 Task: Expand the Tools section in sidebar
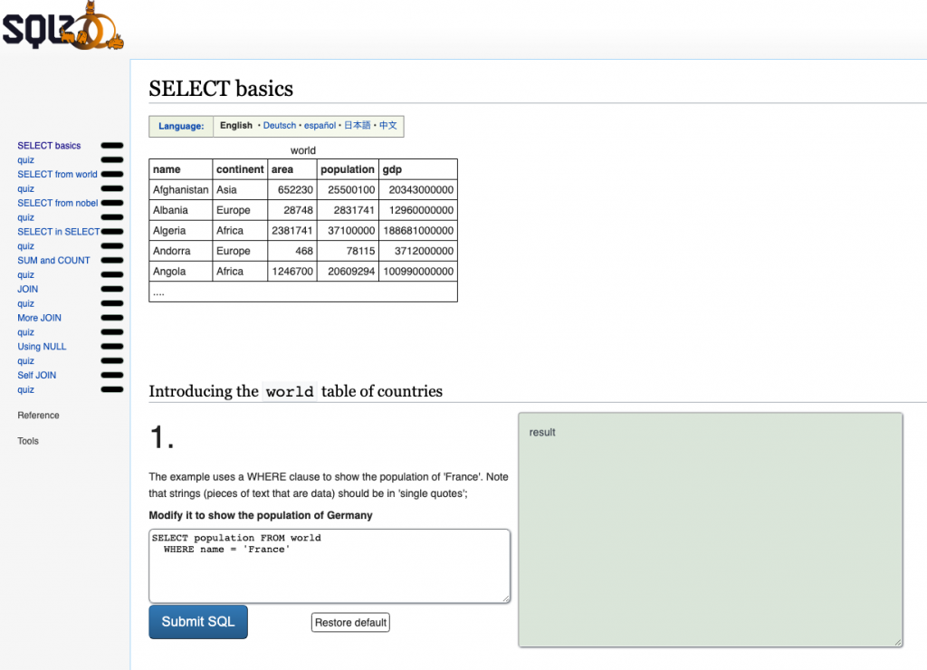coord(28,441)
